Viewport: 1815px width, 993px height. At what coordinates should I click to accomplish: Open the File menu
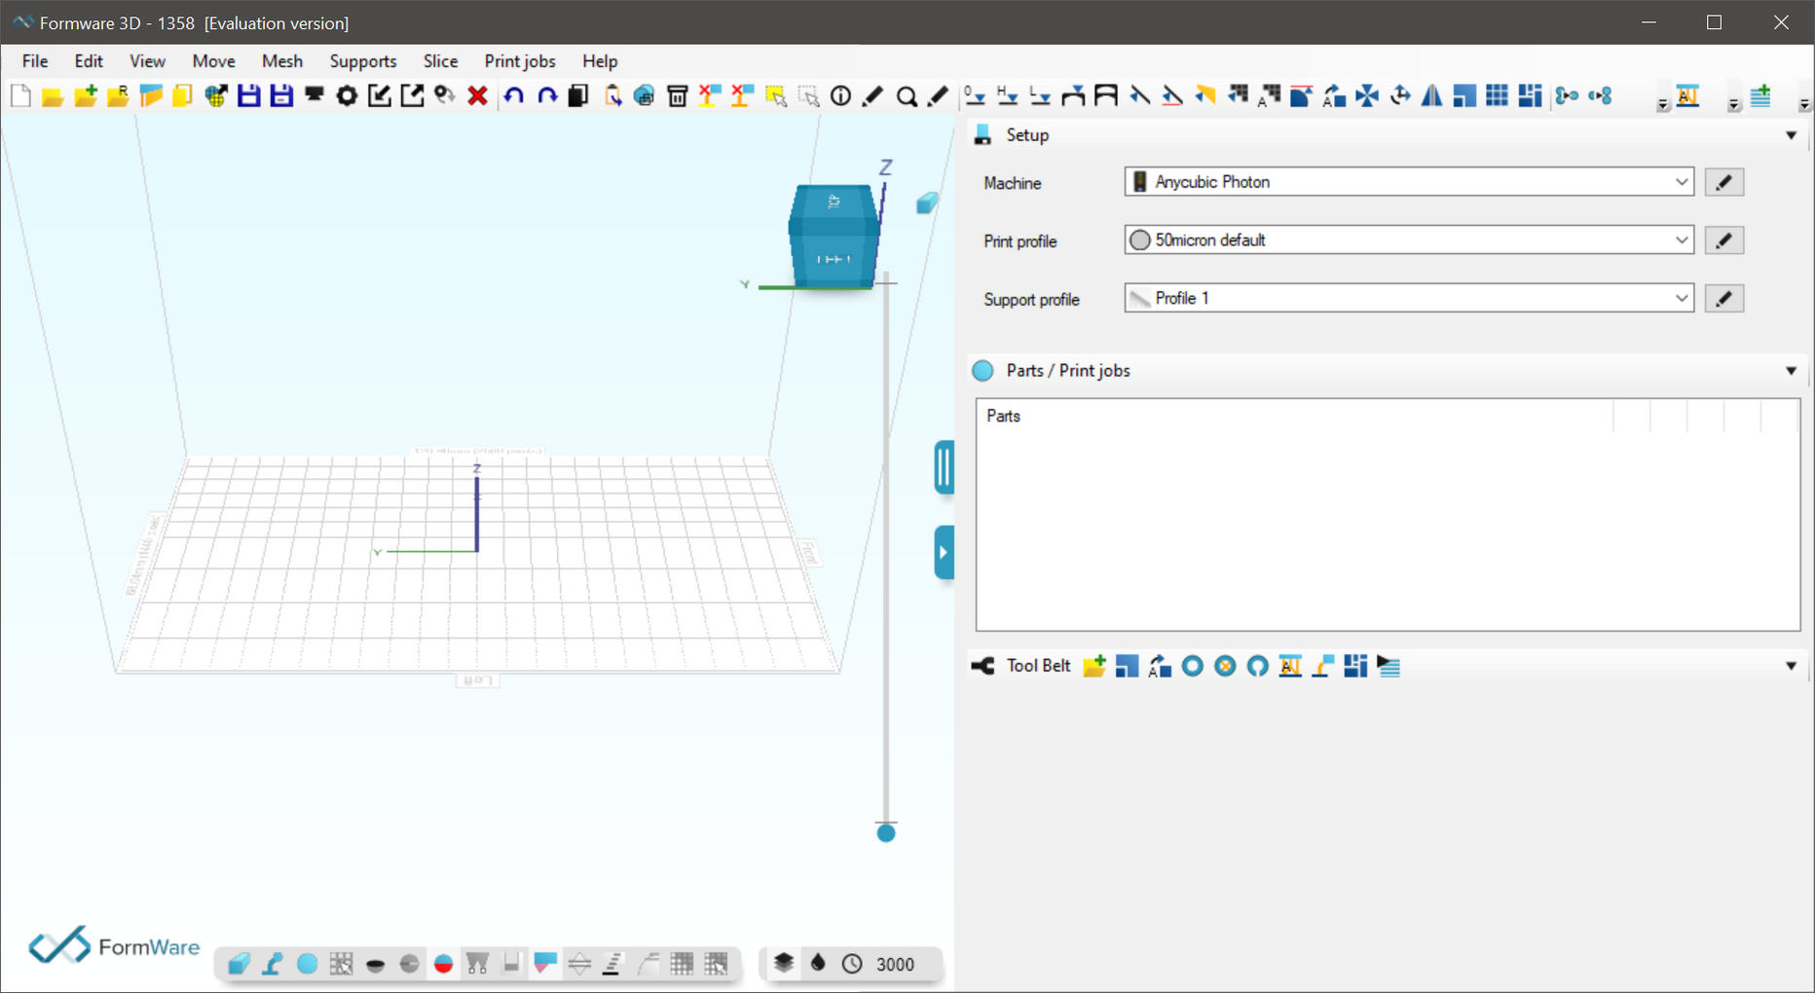pyautogui.click(x=35, y=60)
